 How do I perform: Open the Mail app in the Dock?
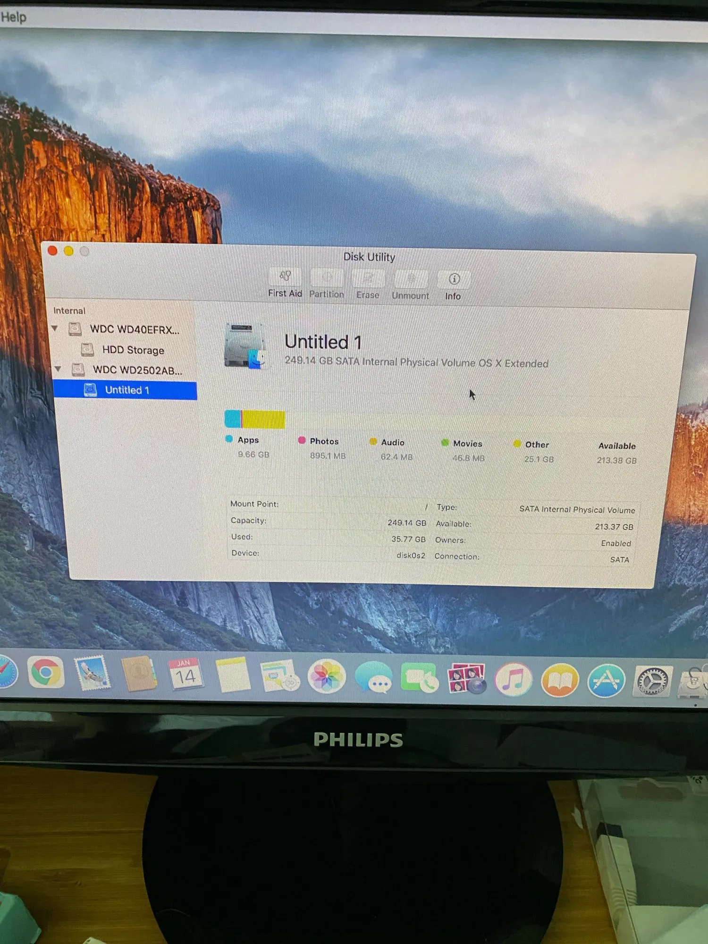tap(92, 674)
